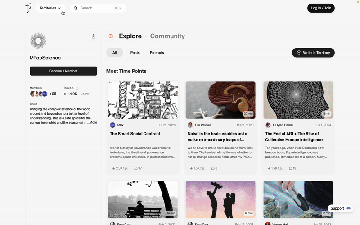Expand the About text with More

[x=93, y=122]
